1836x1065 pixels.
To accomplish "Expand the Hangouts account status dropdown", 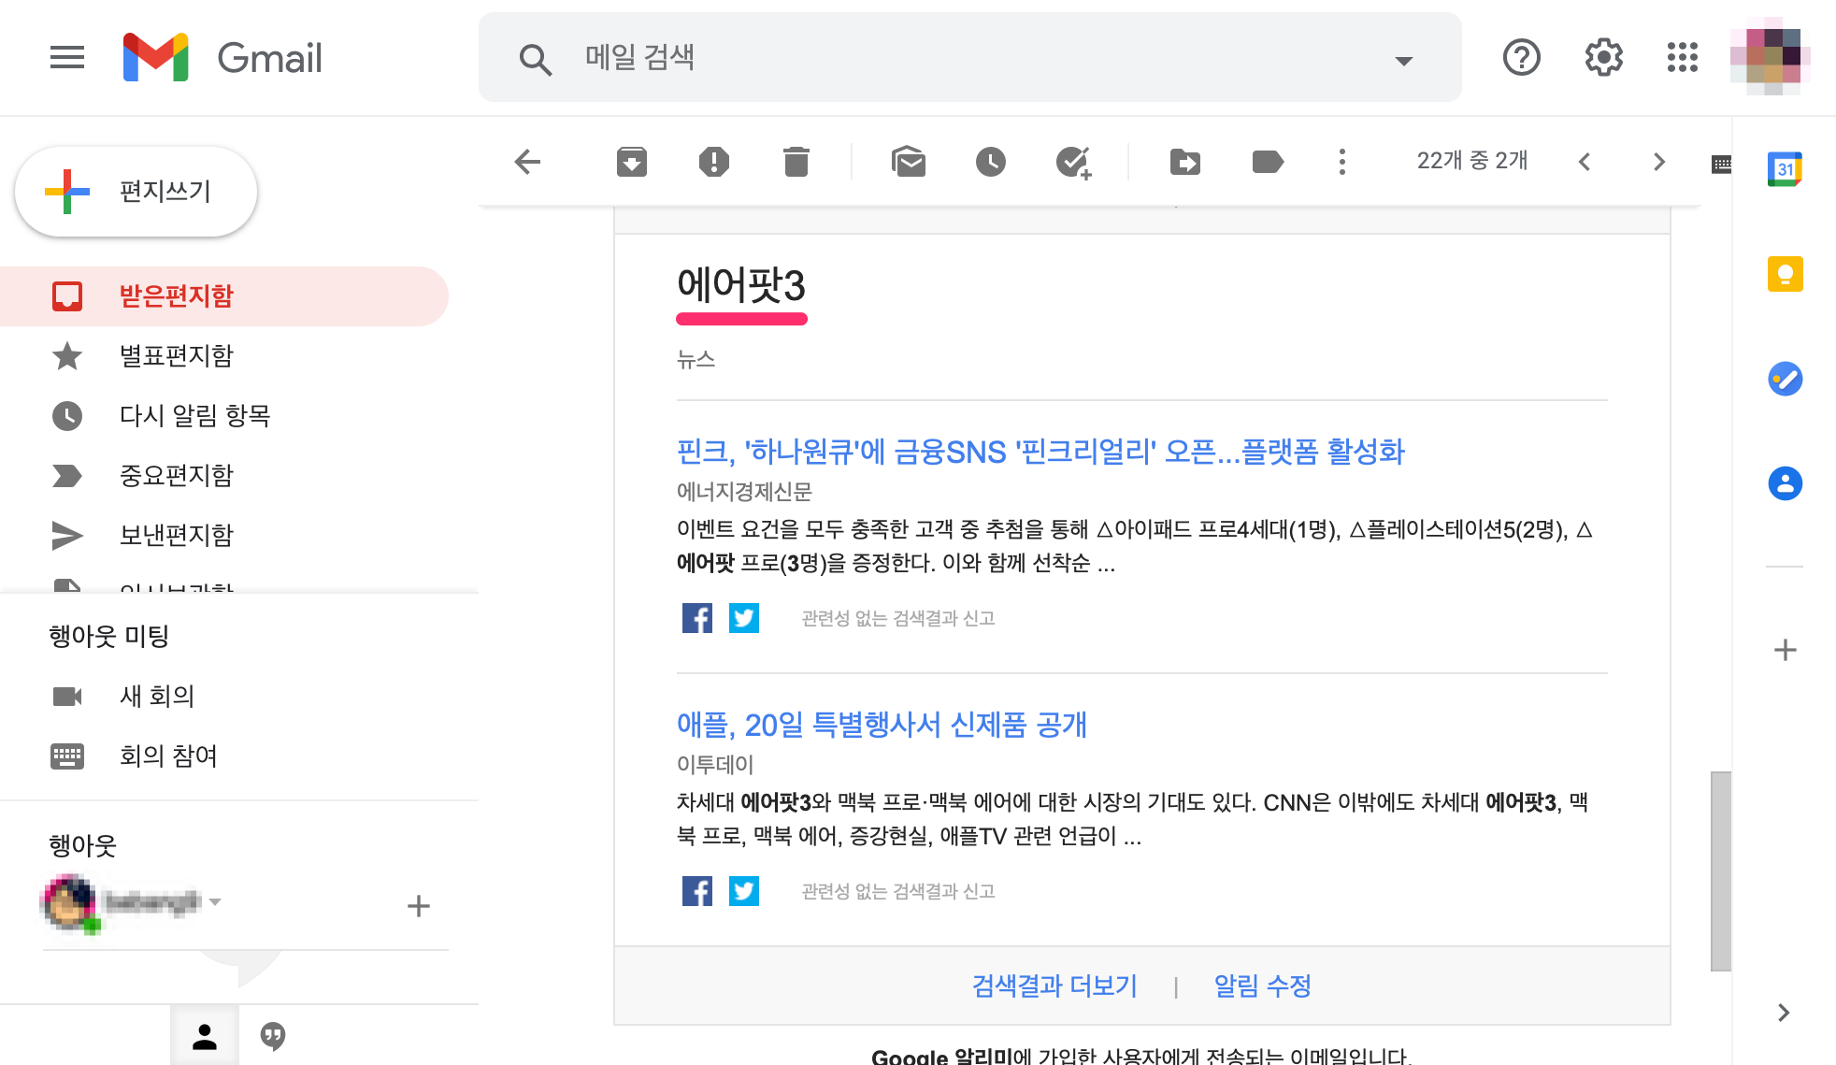I will click(216, 902).
